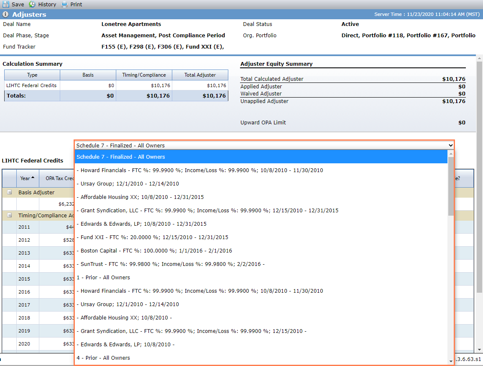Click the Type header in Calculation Summary
Viewport: 483px width, 366px height.
[32, 75]
